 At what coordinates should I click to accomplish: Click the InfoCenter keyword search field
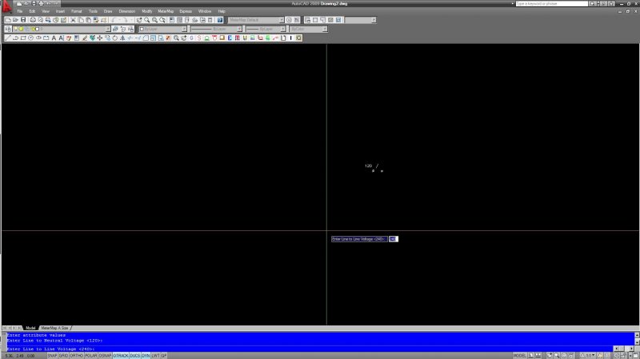(x=551, y=3)
